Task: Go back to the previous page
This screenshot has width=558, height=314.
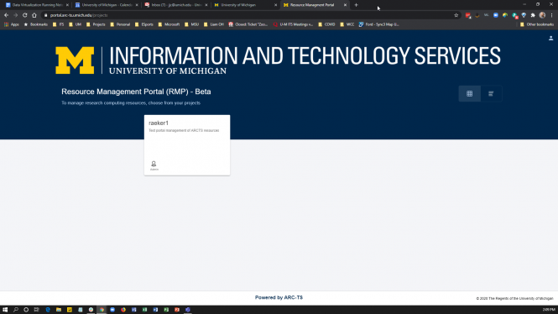Action: click(6, 15)
